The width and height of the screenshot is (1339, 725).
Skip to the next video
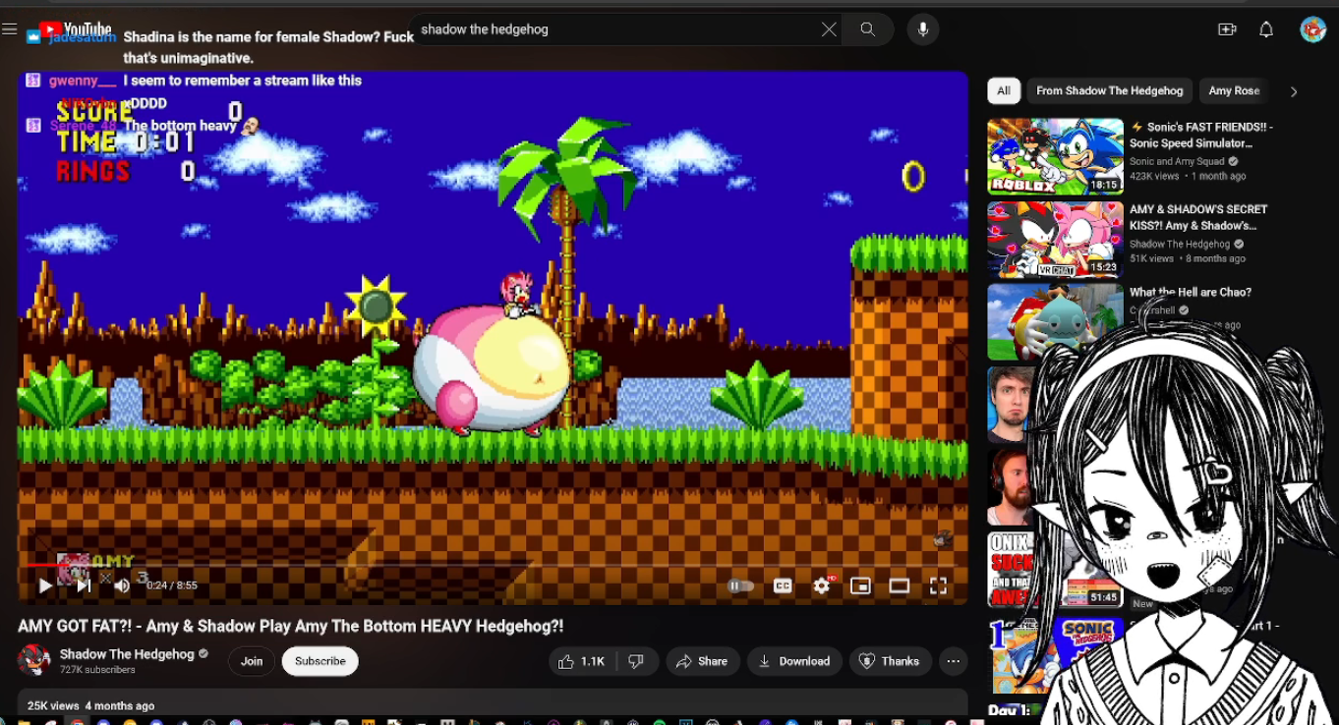[84, 586]
